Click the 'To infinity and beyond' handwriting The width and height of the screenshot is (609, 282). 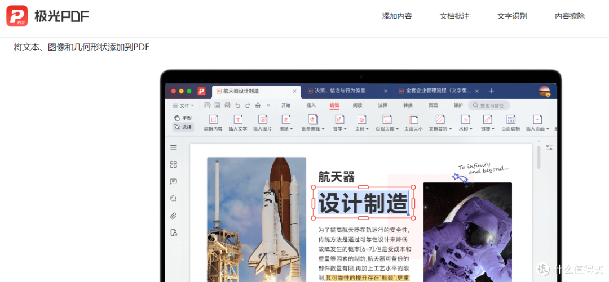click(483, 168)
